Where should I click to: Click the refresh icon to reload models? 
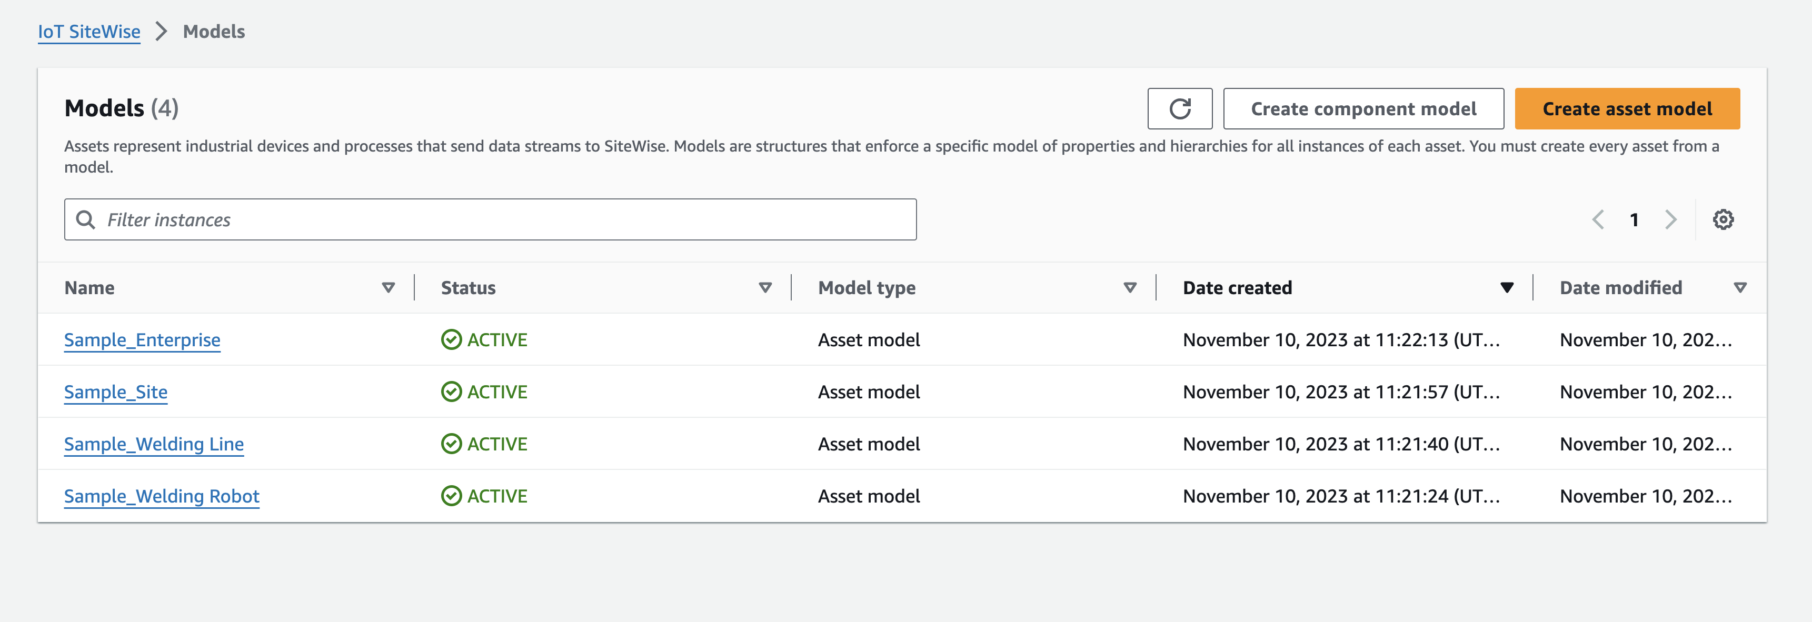coord(1180,109)
